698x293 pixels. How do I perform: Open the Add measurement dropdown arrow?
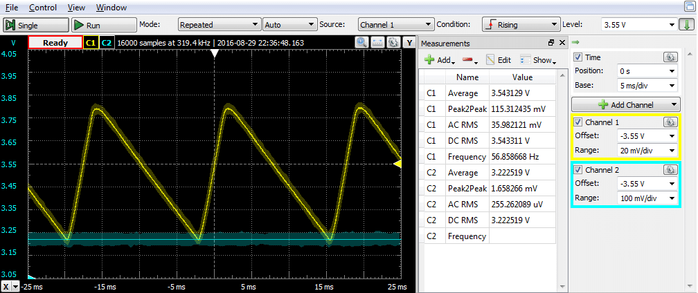coord(453,62)
